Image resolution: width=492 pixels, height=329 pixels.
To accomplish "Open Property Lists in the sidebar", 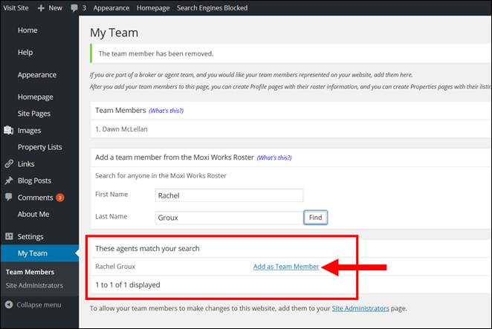I will click(x=39, y=147).
